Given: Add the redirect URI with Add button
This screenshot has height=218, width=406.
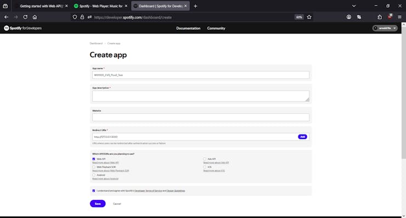Looking at the screenshot, I should point(302,137).
